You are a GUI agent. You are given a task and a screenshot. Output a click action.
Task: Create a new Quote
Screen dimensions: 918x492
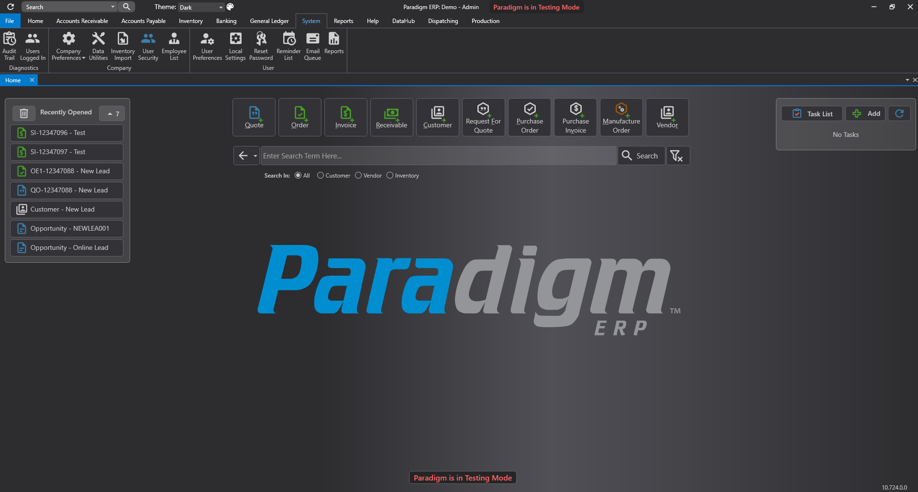coord(254,117)
